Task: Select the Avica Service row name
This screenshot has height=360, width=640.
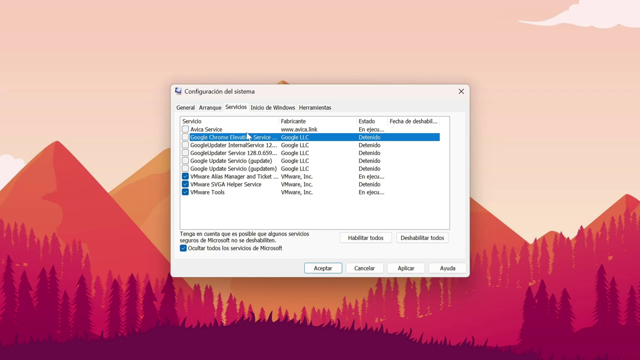Action: pyautogui.click(x=206, y=129)
